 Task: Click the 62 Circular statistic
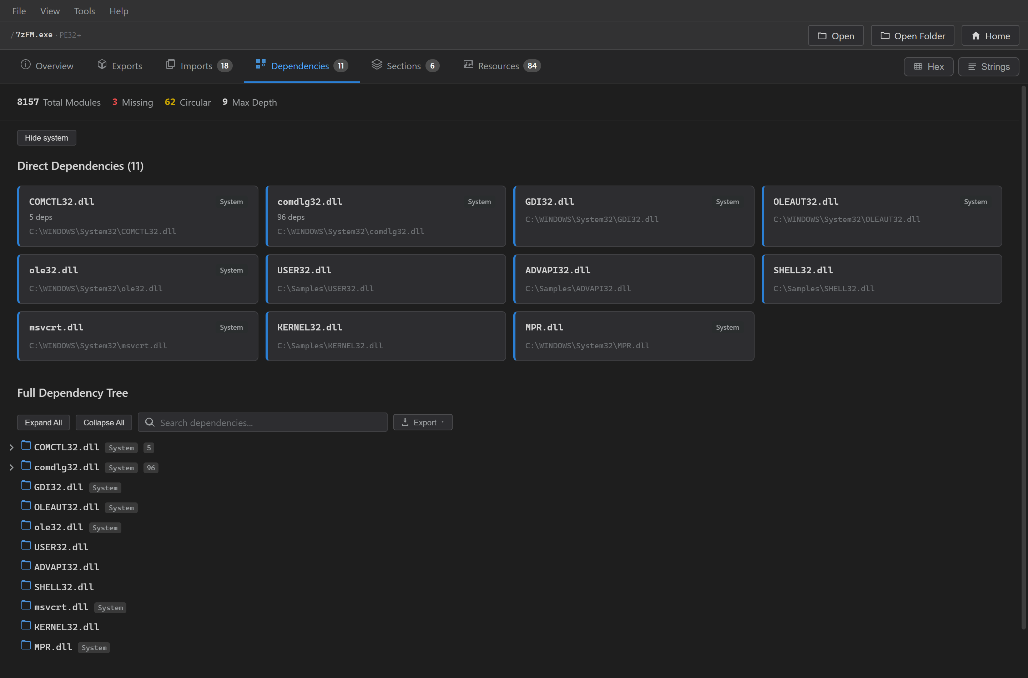(188, 102)
